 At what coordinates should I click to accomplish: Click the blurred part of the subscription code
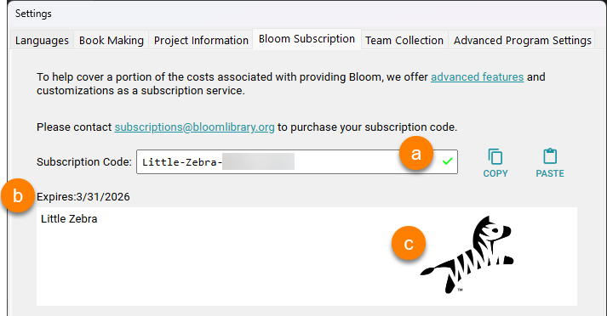(258, 161)
